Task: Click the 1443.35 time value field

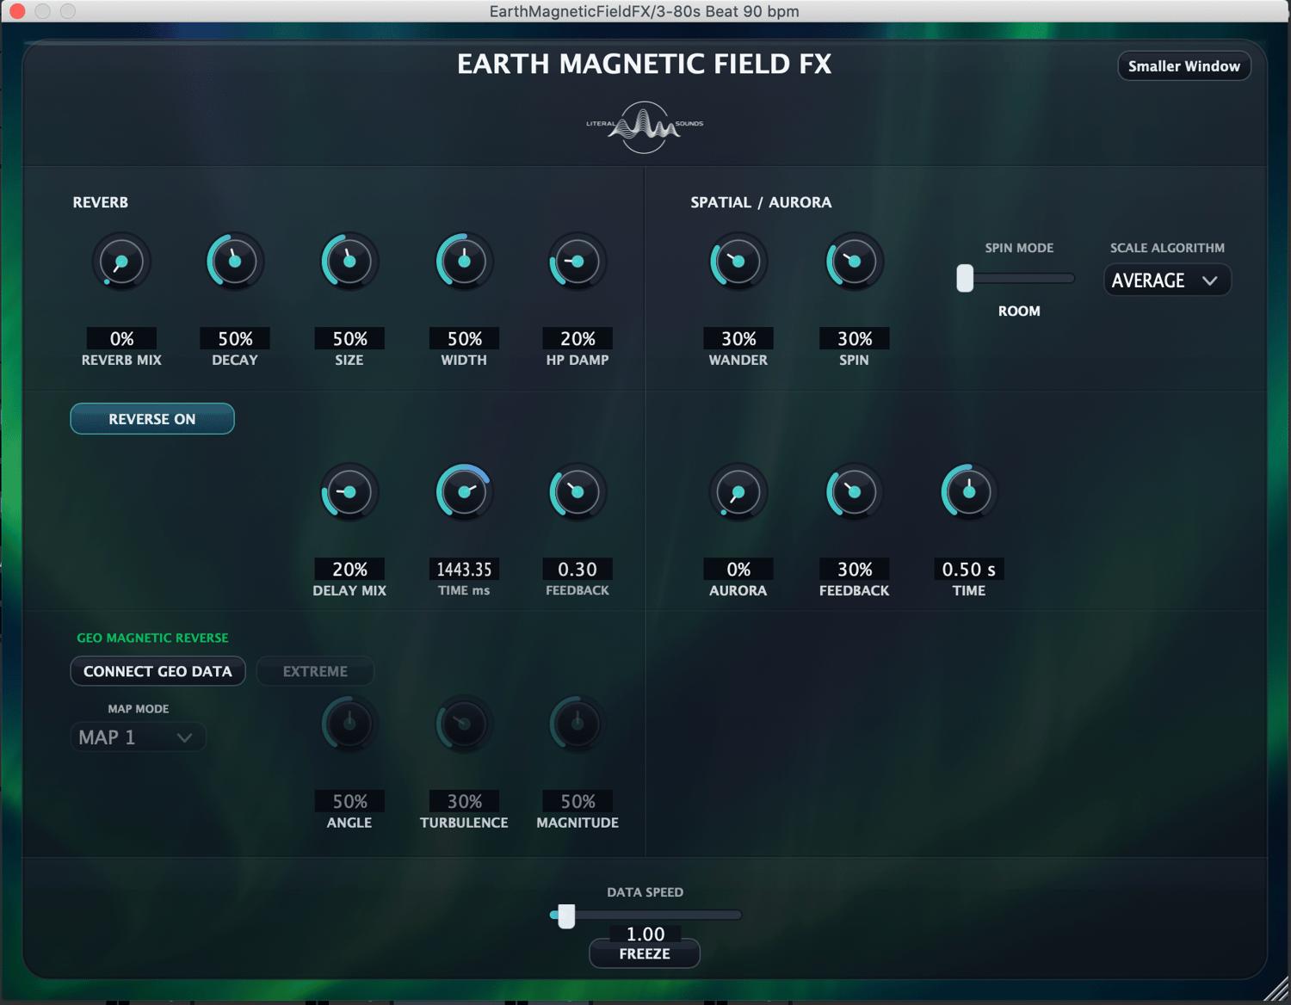Action: pyautogui.click(x=464, y=569)
